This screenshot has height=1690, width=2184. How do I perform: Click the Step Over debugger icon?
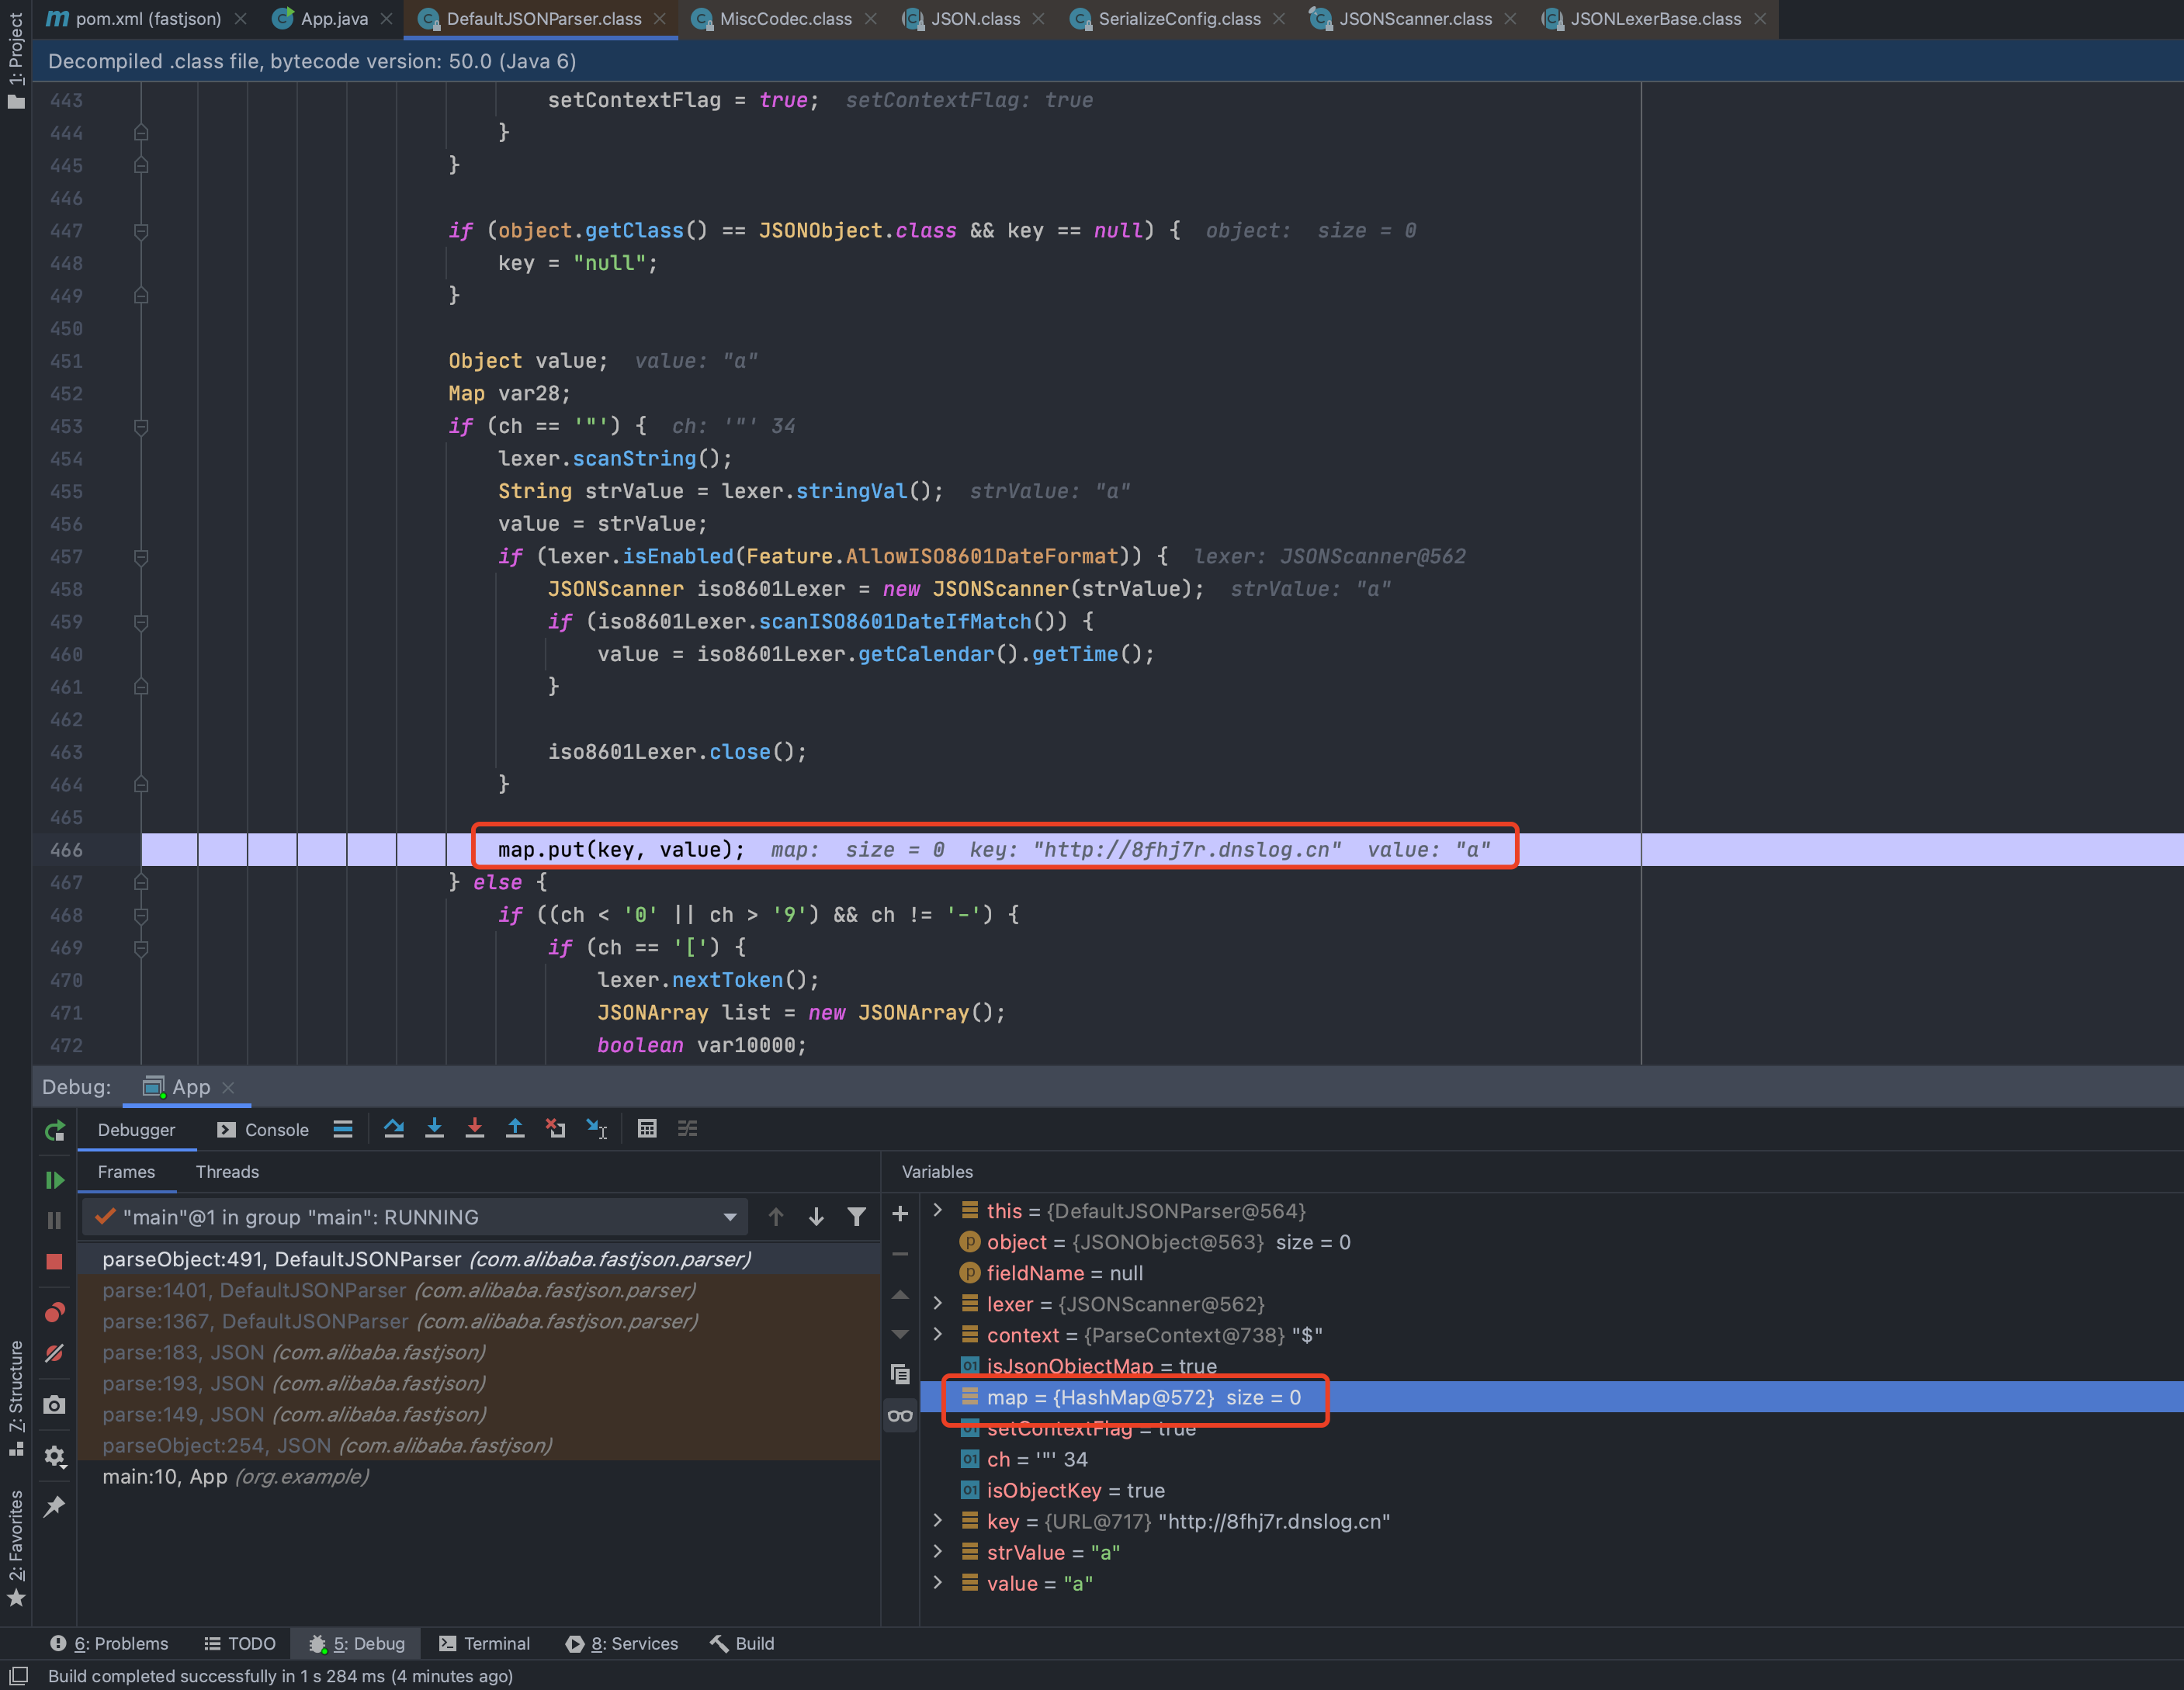(394, 1129)
